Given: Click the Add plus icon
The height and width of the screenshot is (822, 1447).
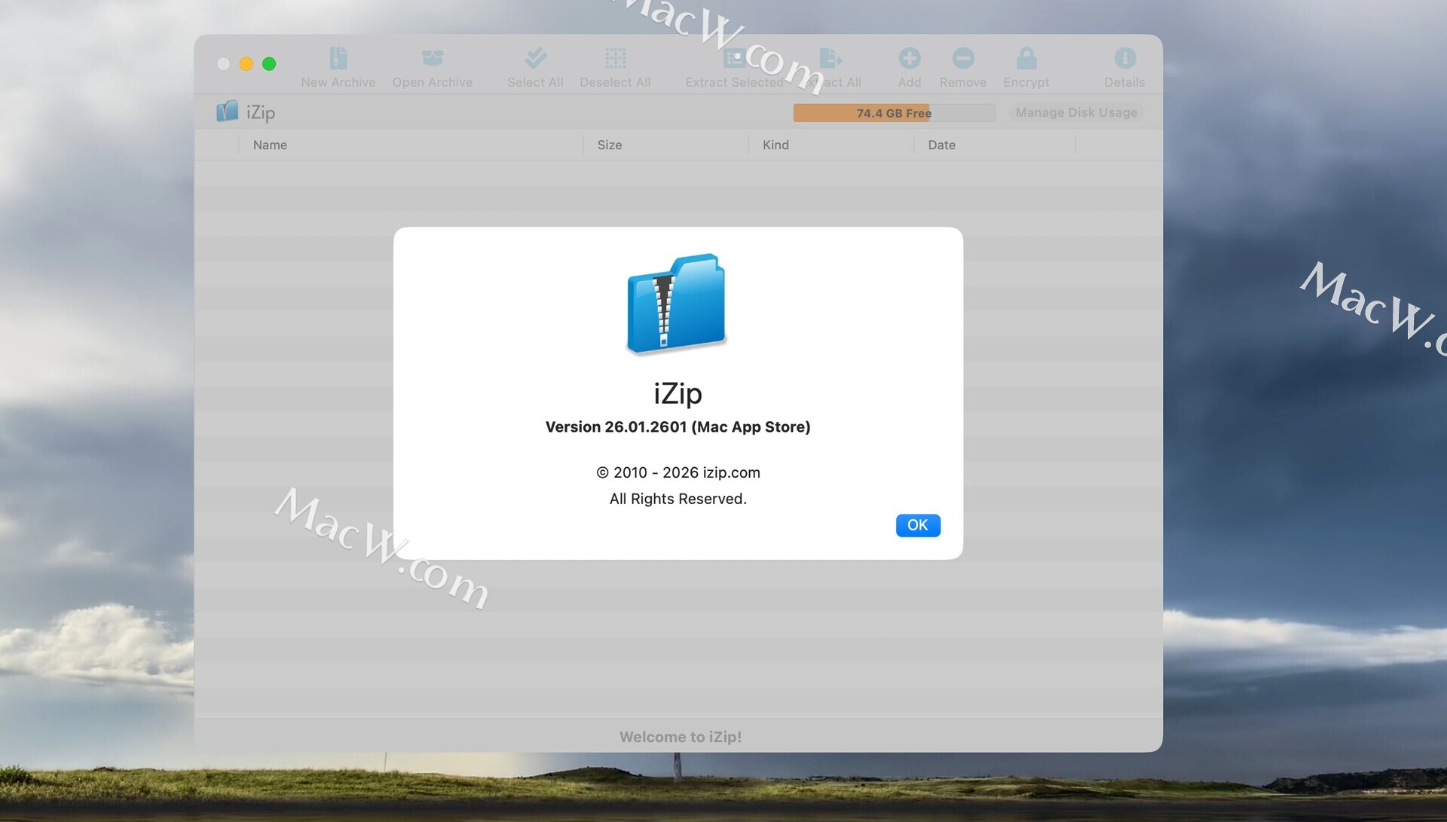Looking at the screenshot, I should [909, 59].
